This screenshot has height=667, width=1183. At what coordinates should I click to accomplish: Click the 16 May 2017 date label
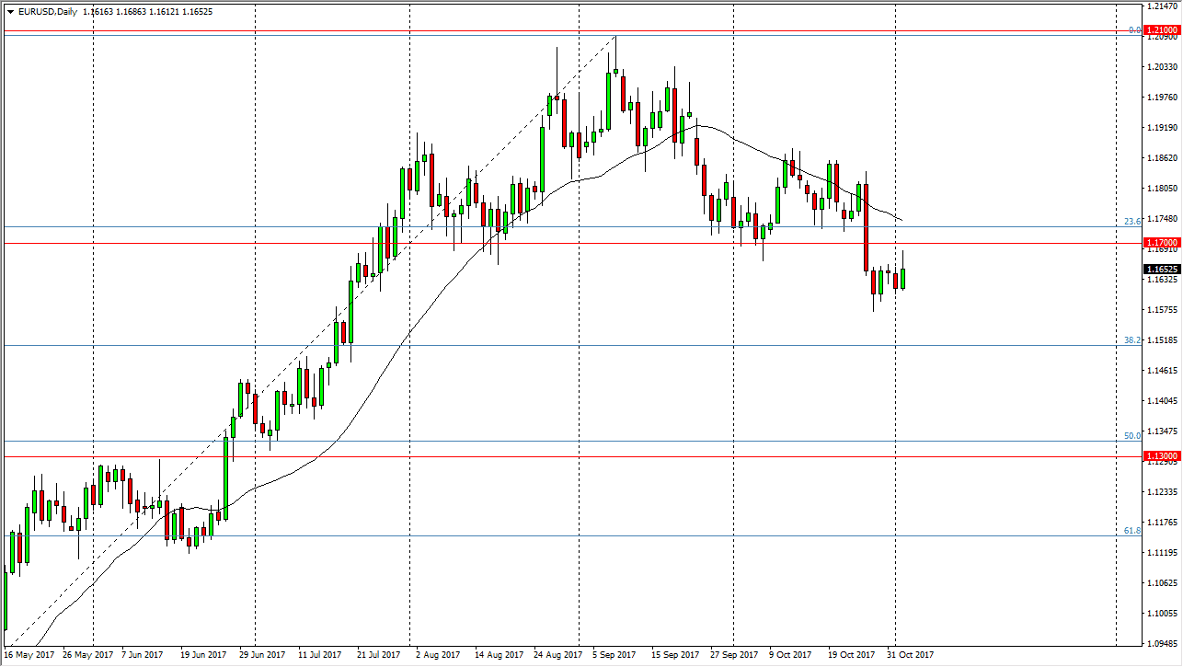[x=31, y=655]
